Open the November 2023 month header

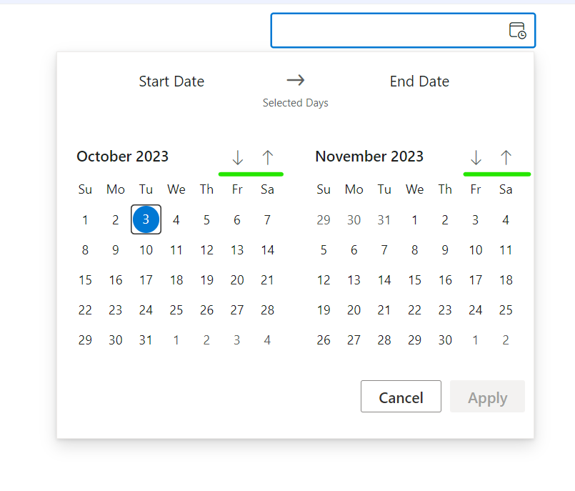click(369, 157)
